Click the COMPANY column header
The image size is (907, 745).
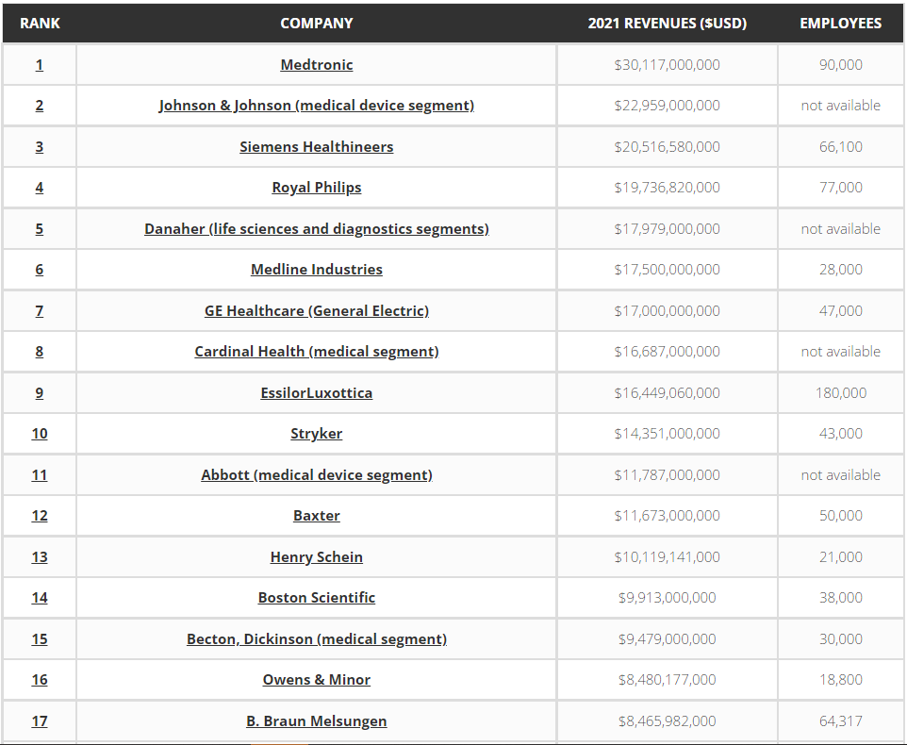[x=317, y=24]
